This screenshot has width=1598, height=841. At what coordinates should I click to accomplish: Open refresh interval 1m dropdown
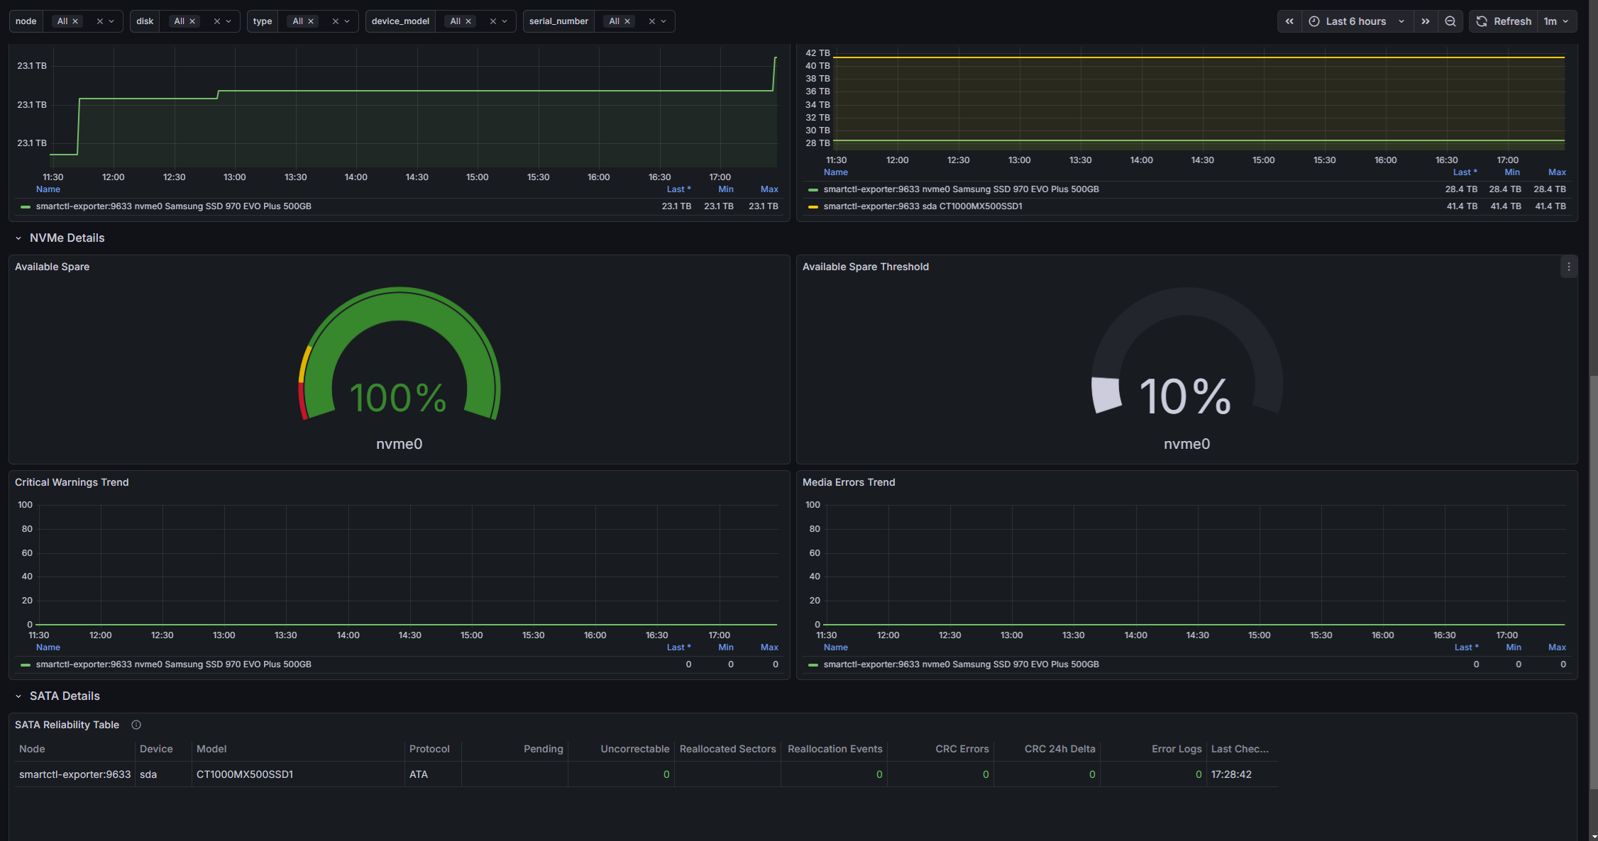[1557, 21]
